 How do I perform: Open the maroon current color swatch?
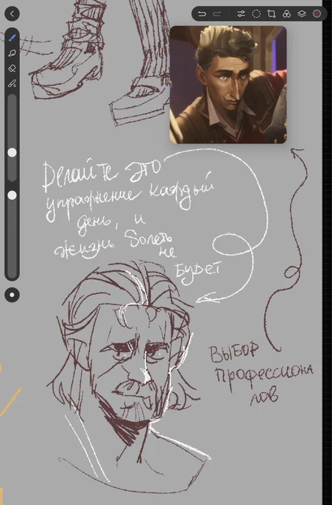[x=317, y=14]
